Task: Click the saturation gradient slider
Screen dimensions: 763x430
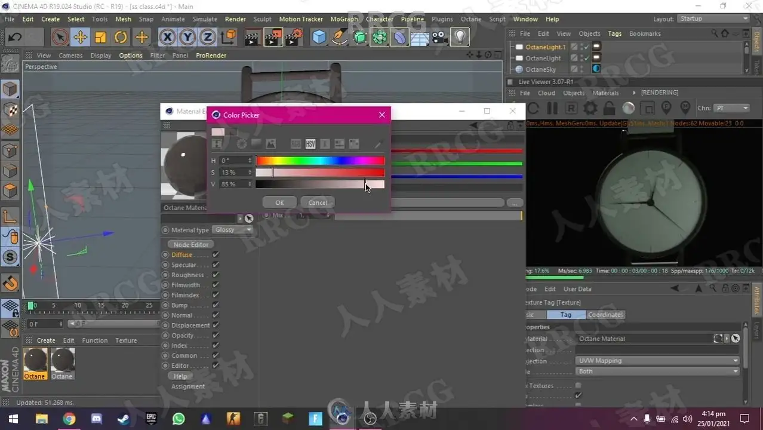Action: point(320,173)
